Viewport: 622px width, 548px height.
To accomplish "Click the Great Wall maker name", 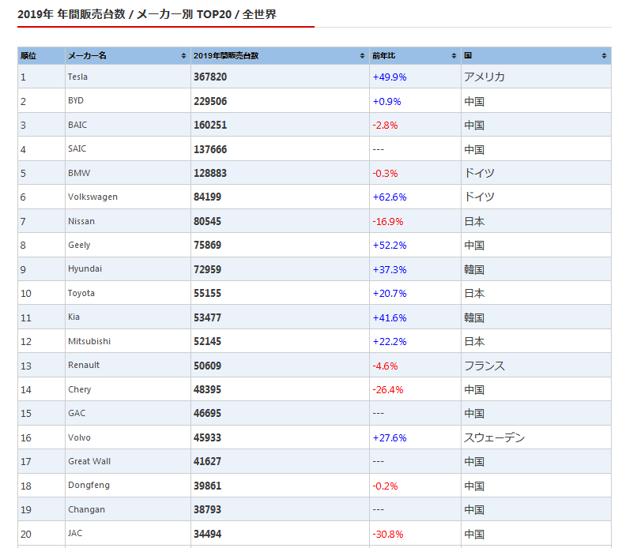I will point(89,461).
